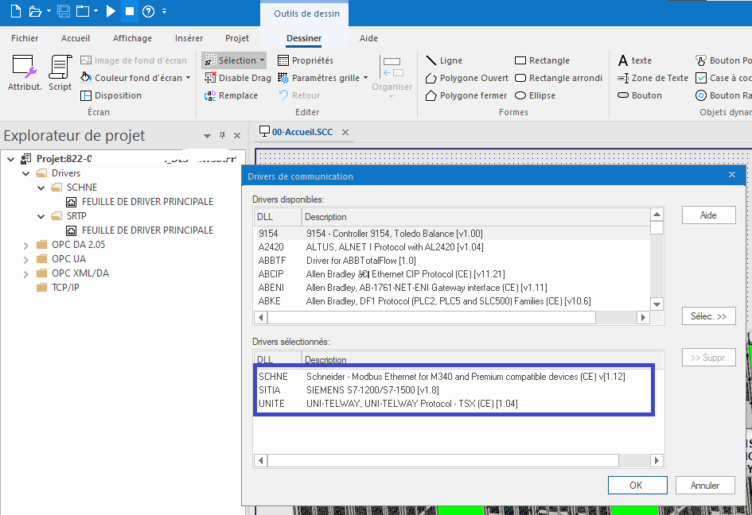The height and width of the screenshot is (515, 752).
Task: Toggle Disable Drag option
Action: coord(237,78)
